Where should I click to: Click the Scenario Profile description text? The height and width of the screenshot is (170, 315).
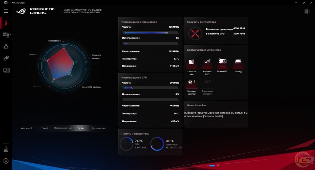point(216,114)
